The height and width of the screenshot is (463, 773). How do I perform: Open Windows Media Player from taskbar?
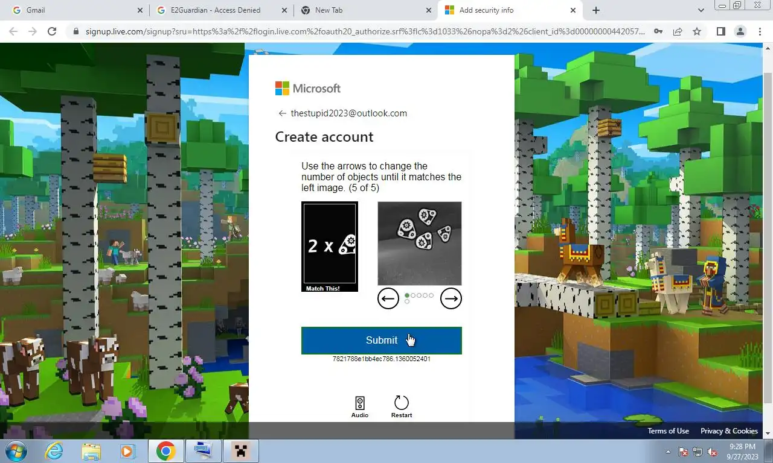point(128,451)
